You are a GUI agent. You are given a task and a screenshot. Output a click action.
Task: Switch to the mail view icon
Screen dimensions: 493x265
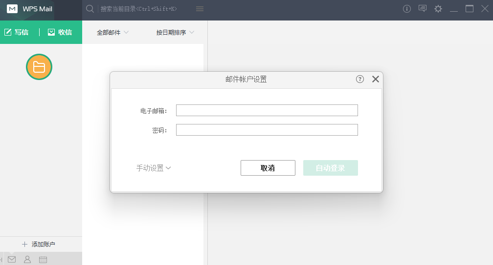click(12, 259)
